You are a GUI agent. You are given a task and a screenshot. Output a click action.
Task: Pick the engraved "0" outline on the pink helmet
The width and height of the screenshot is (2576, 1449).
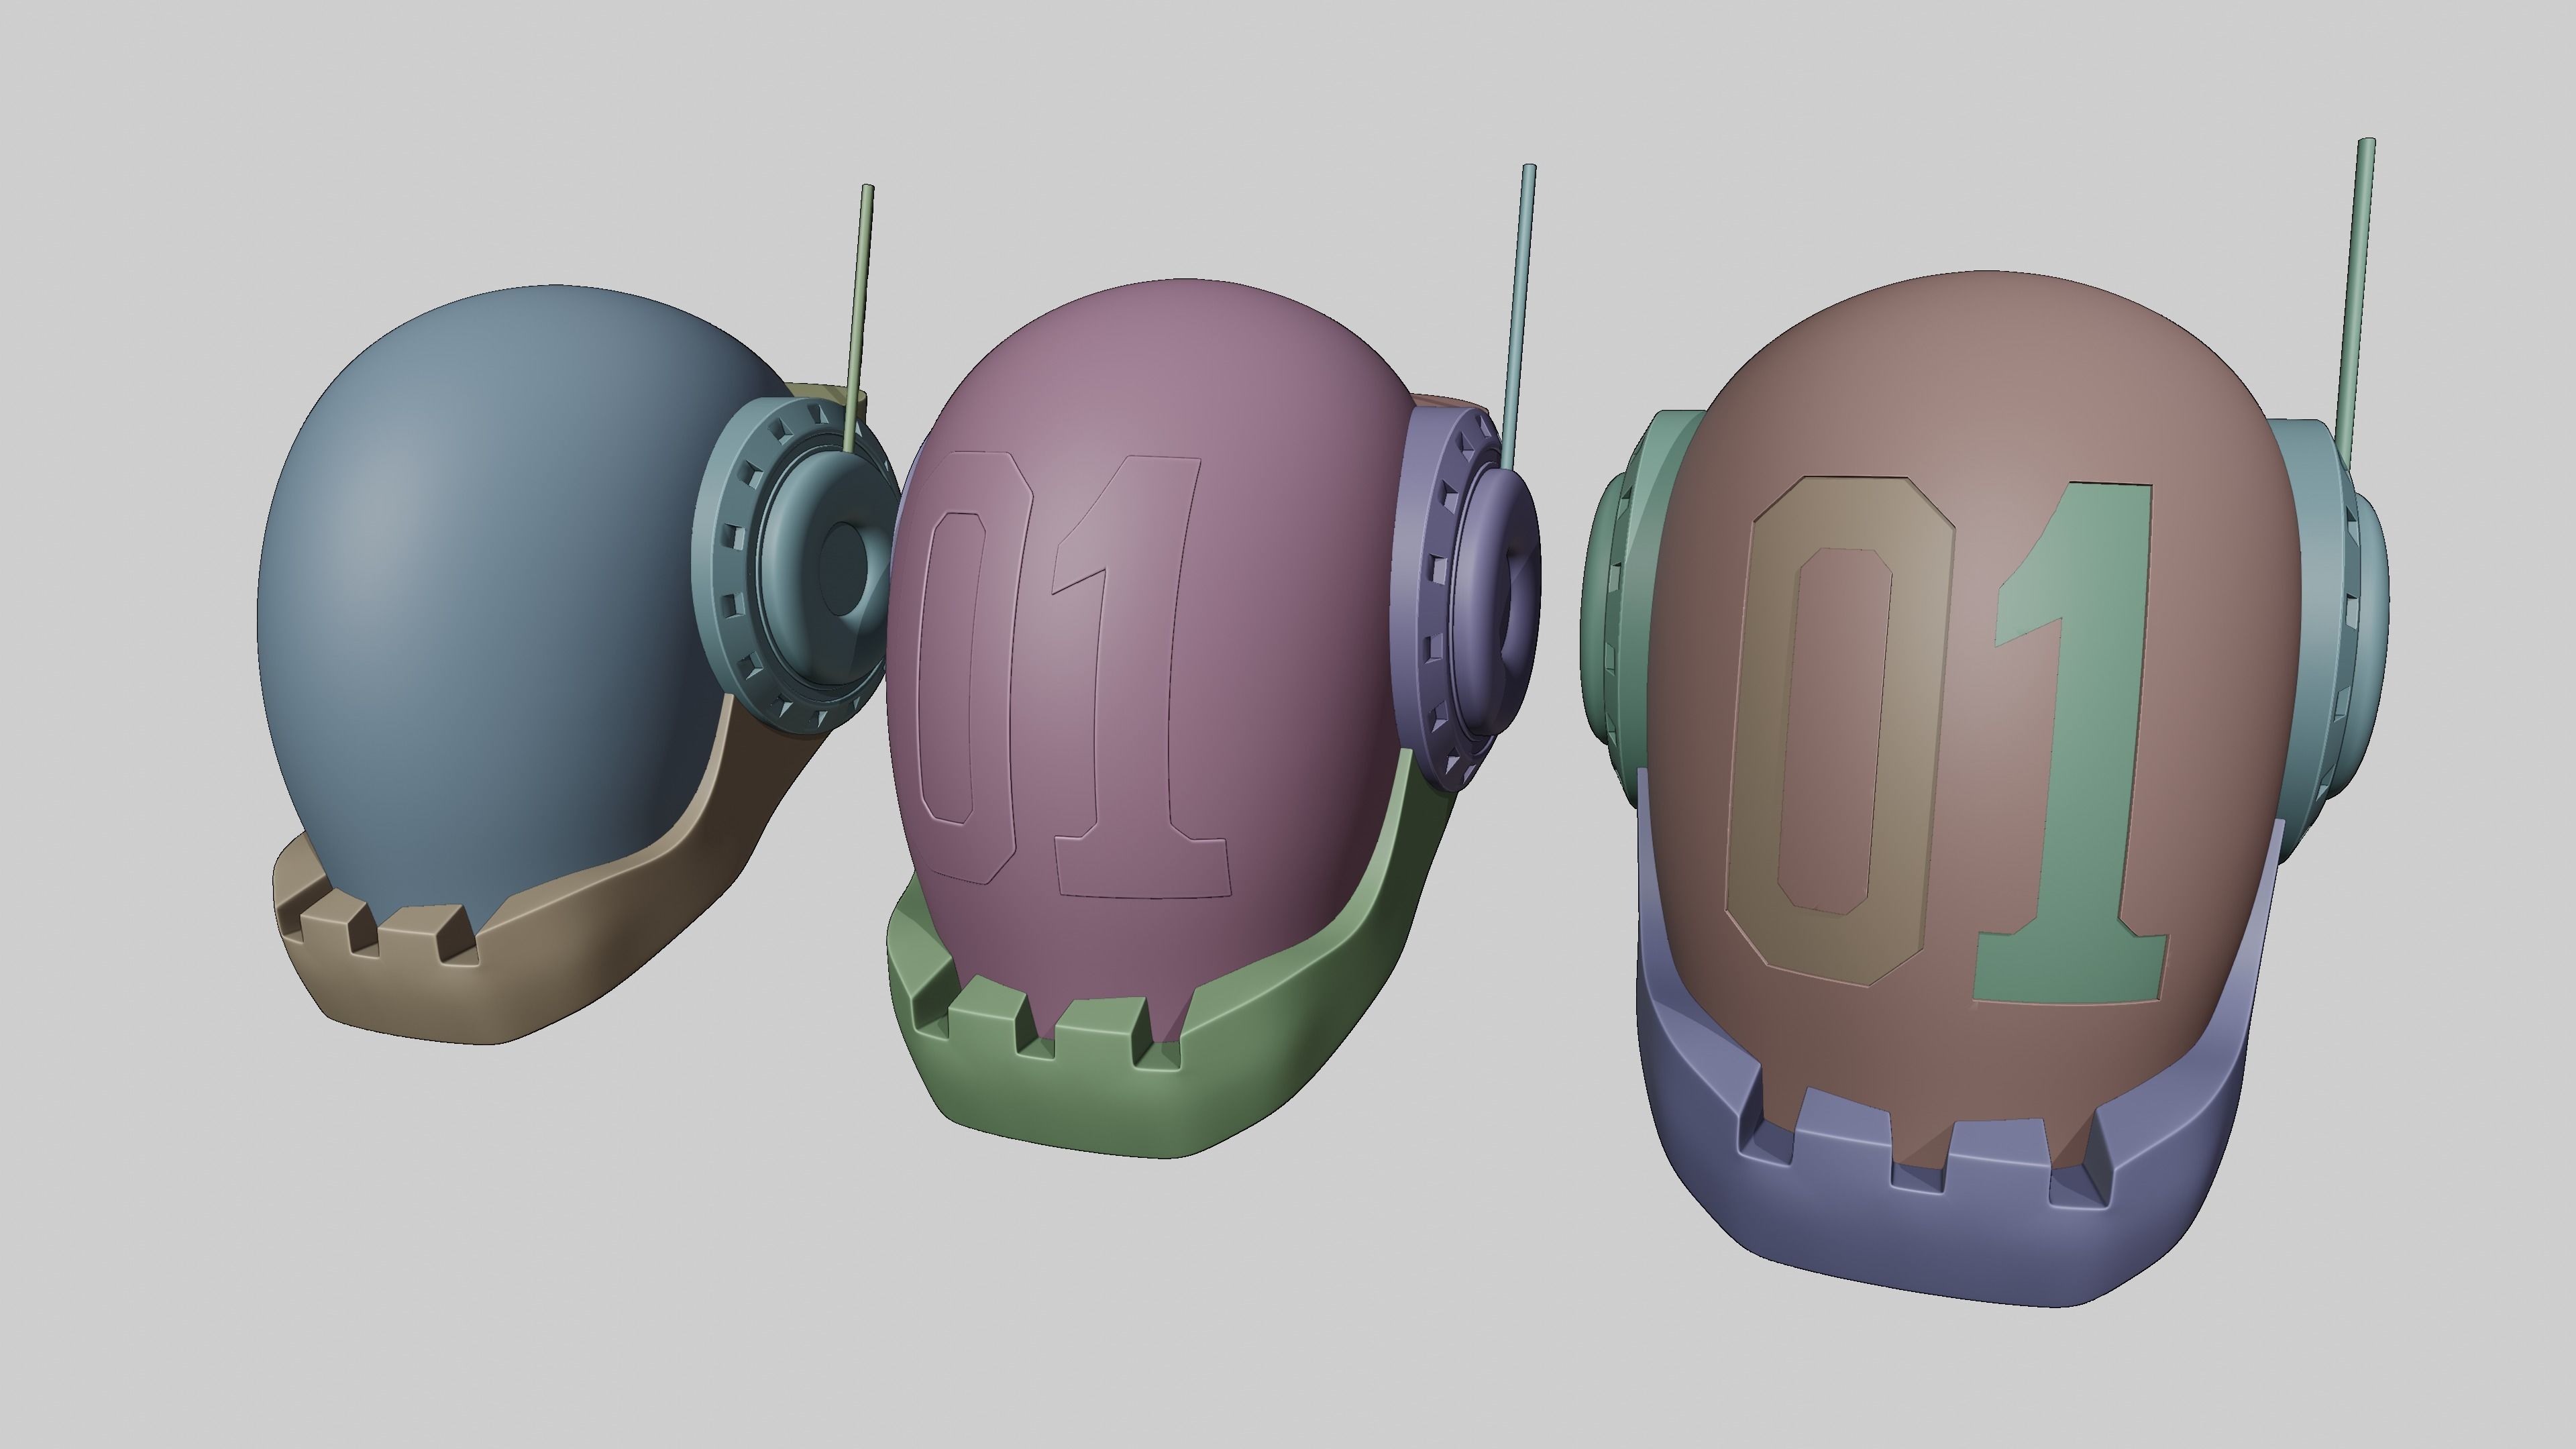point(967,668)
